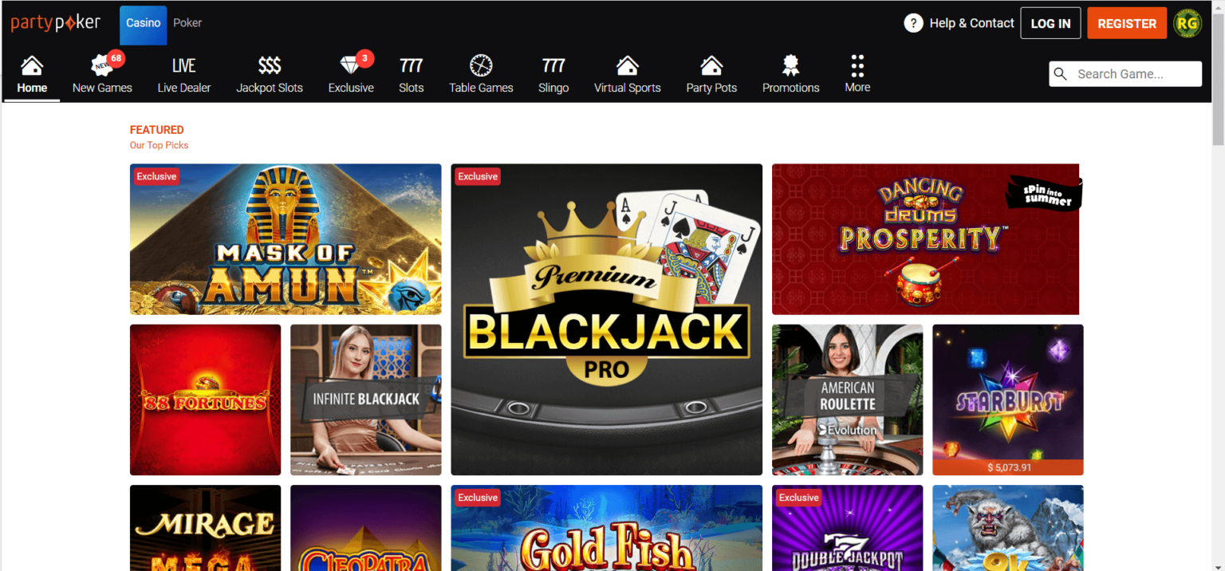This screenshot has height=571, width=1225.
Task: Open the Slingo 777 icon
Action: pos(553,65)
